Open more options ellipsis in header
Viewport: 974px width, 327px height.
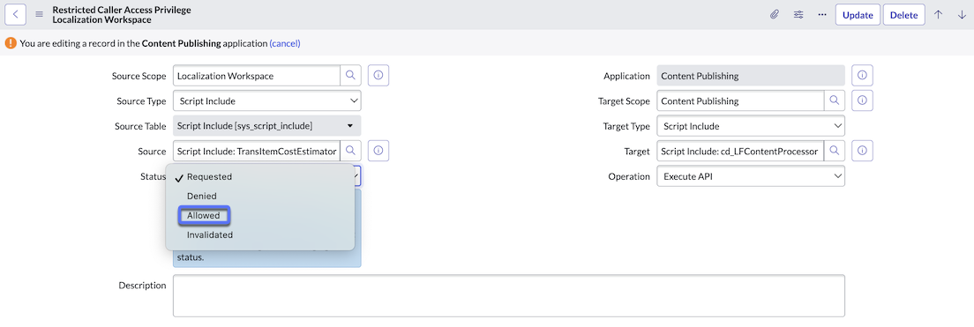pyautogui.click(x=822, y=14)
